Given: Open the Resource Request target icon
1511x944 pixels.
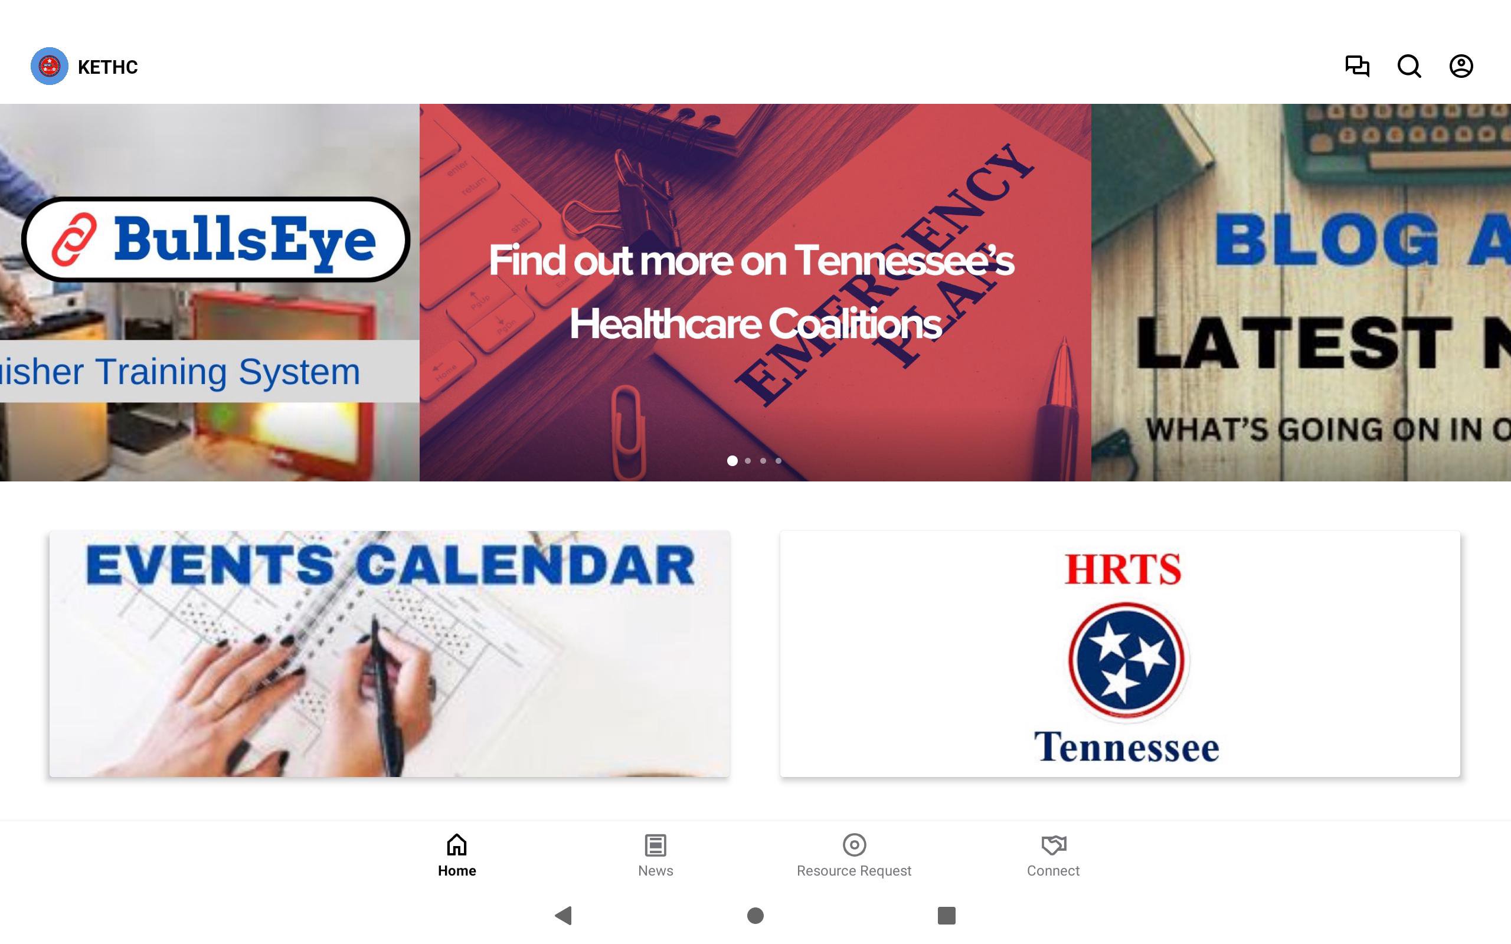Looking at the screenshot, I should 854,845.
